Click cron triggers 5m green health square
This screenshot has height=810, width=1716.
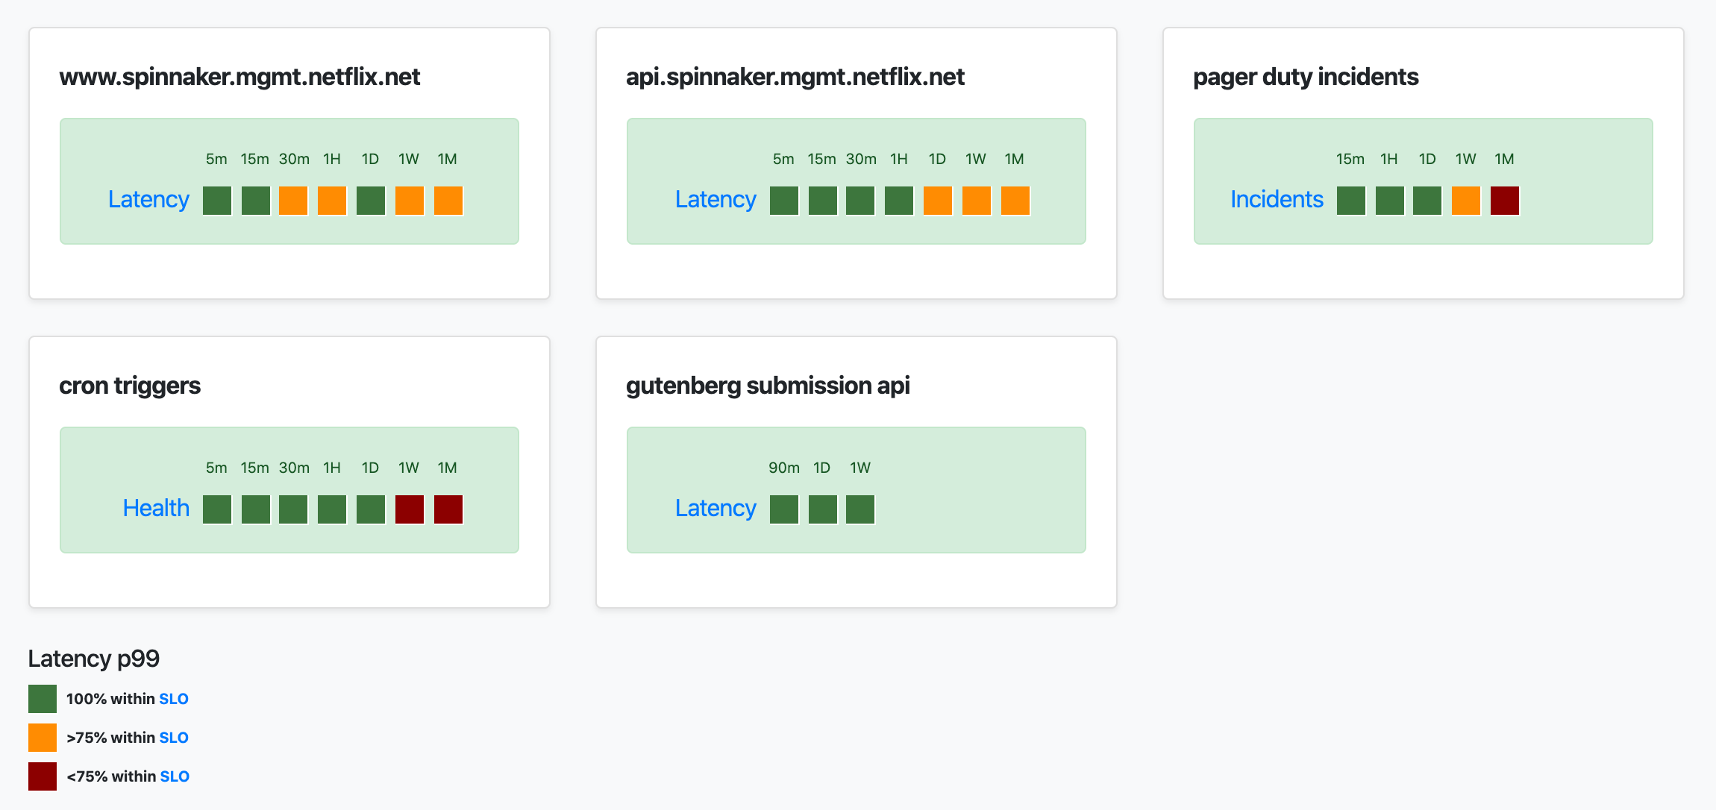pyautogui.click(x=217, y=509)
